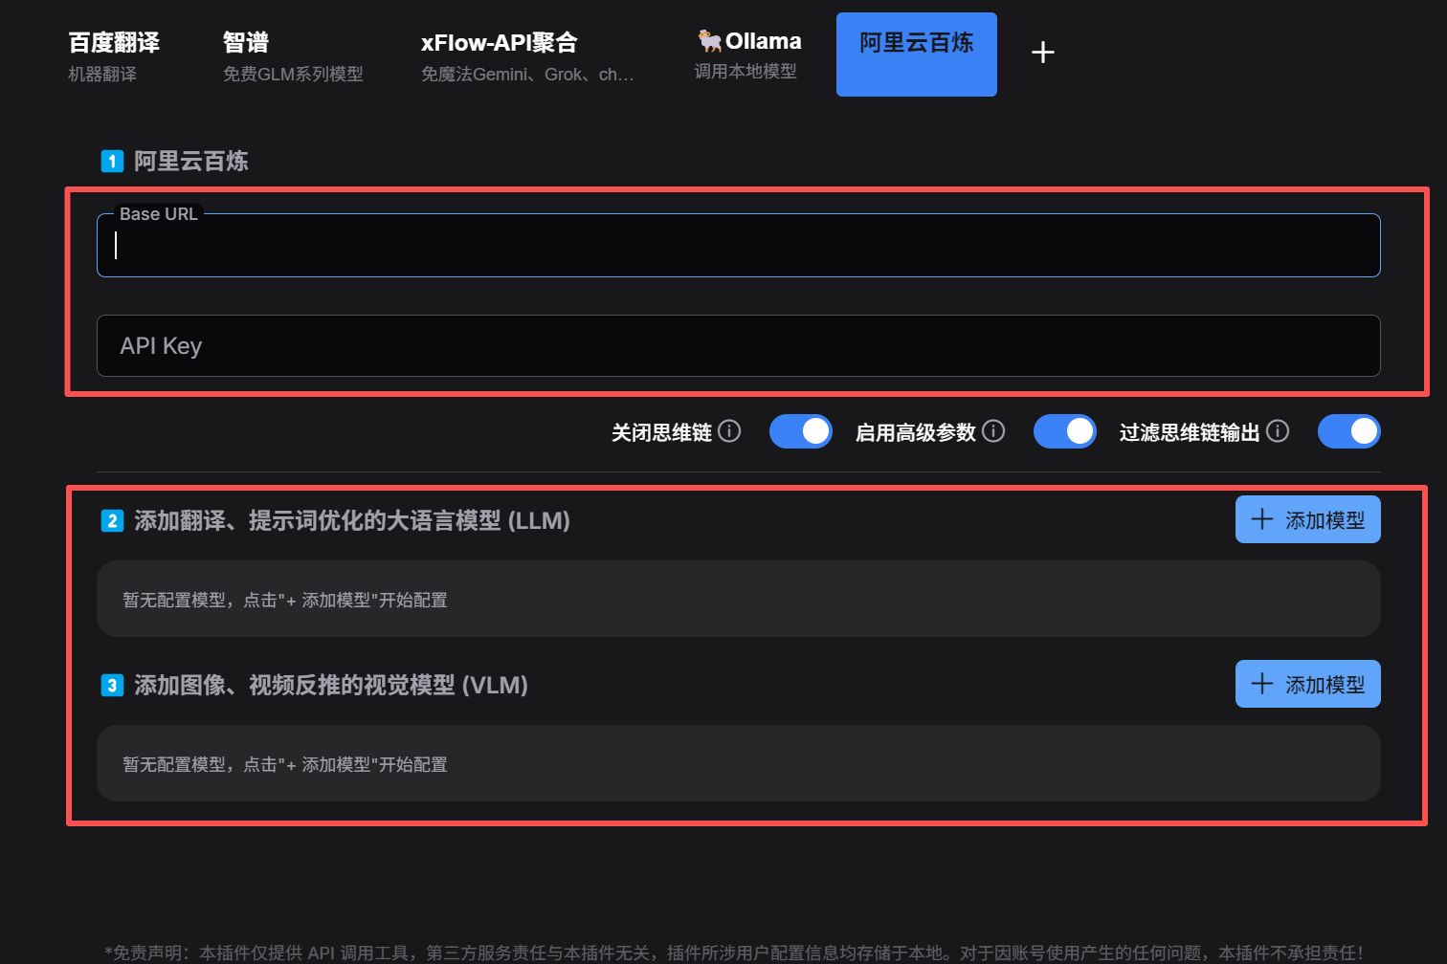Click 添加模型 for VLM section
Screen dimensions: 1447x964
pyautogui.click(x=1308, y=684)
